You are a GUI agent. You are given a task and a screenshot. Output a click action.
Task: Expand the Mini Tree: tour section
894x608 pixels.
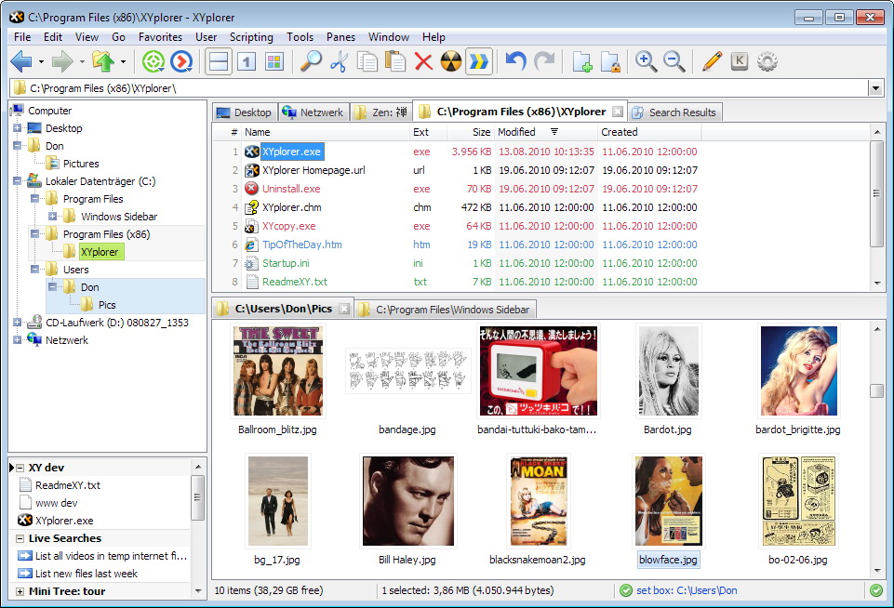[20, 591]
